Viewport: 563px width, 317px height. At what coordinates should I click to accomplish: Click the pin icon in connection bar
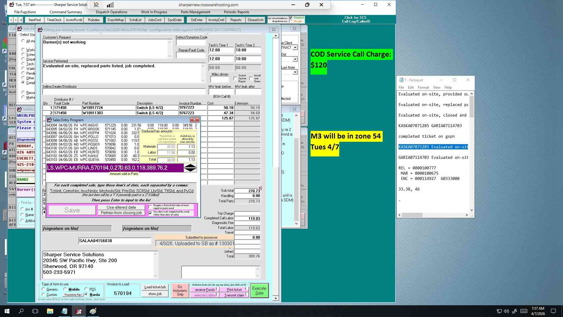96,5
